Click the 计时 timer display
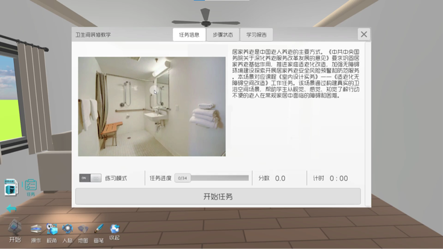The height and width of the screenshot is (249, 443). pos(338,178)
